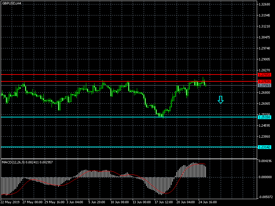Select the GBPUSD,H4 chart title label

[x=11, y=3]
